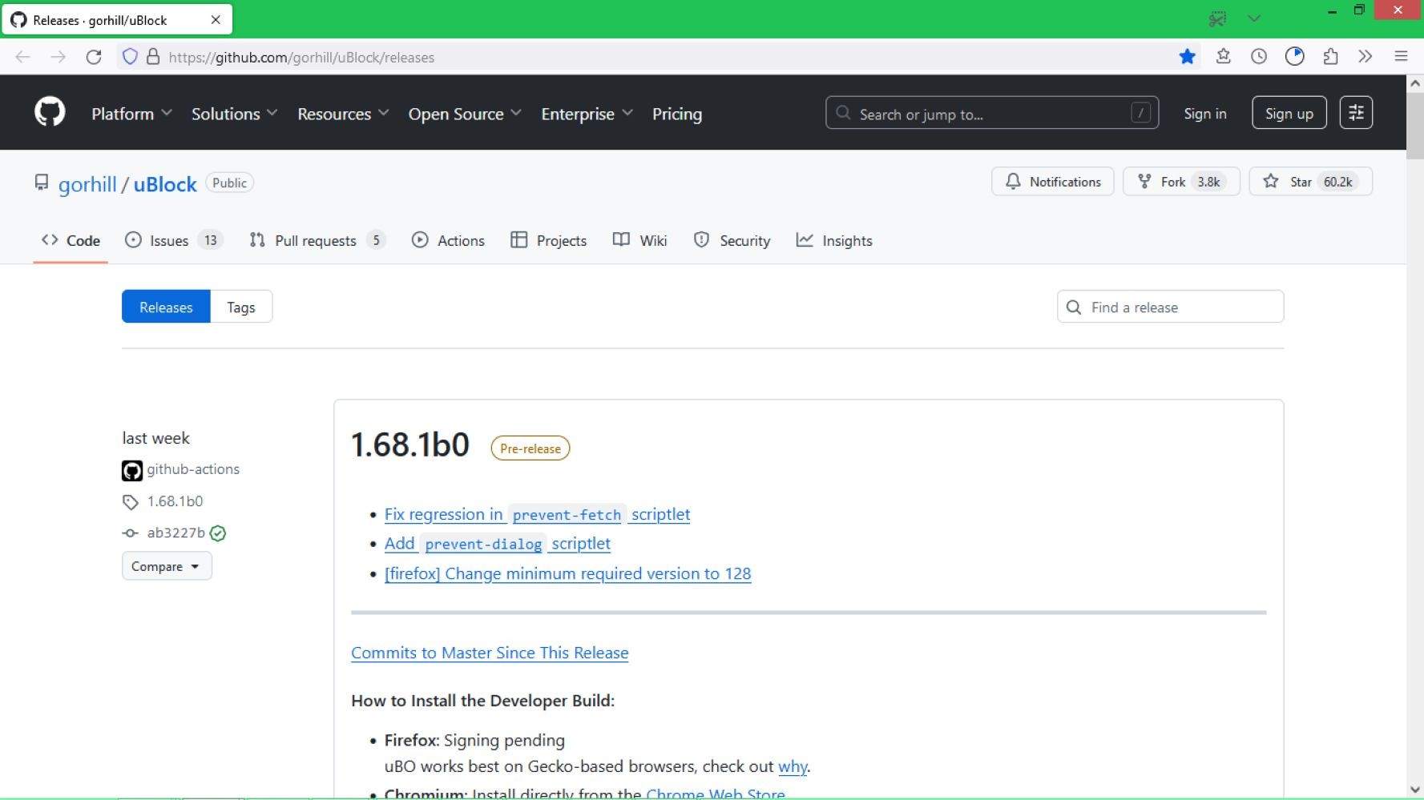Open the Open Source dropdown menu

pos(464,114)
